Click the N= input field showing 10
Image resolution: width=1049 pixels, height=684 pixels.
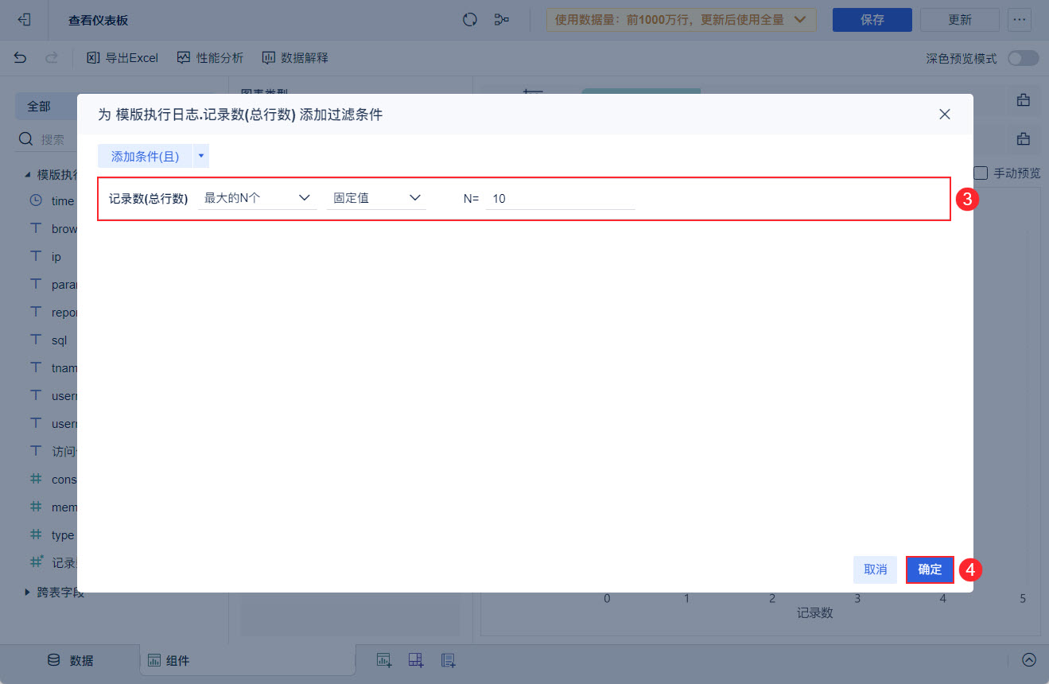pos(560,198)
